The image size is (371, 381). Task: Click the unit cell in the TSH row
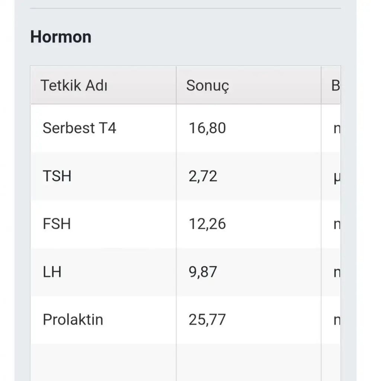tap(336, 176)
